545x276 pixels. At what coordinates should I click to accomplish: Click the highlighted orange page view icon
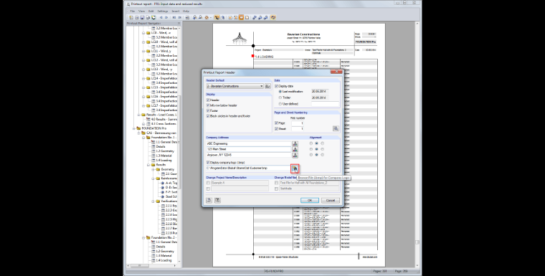[241, 17]
